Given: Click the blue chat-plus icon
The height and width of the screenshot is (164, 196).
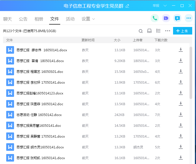Looking at the screenshot, I should [177, 18].
